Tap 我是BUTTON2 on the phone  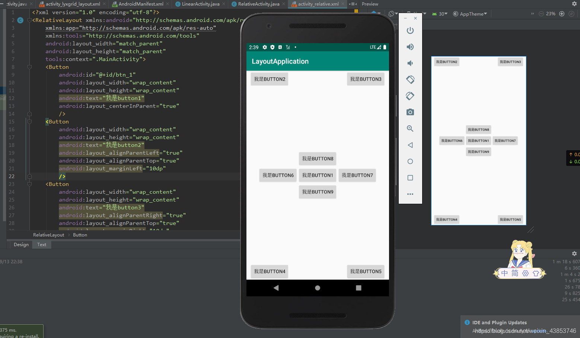pos(270,79)
